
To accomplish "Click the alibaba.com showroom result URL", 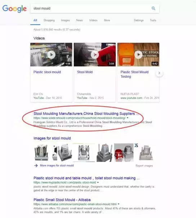I will click(75, 204).
